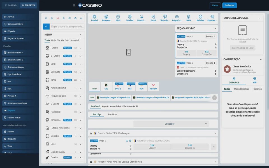Image resolution: width=269 pixels, height=168 pixels.
Task: Open the VIP tab in Gamificação
Action: point(255,80)
